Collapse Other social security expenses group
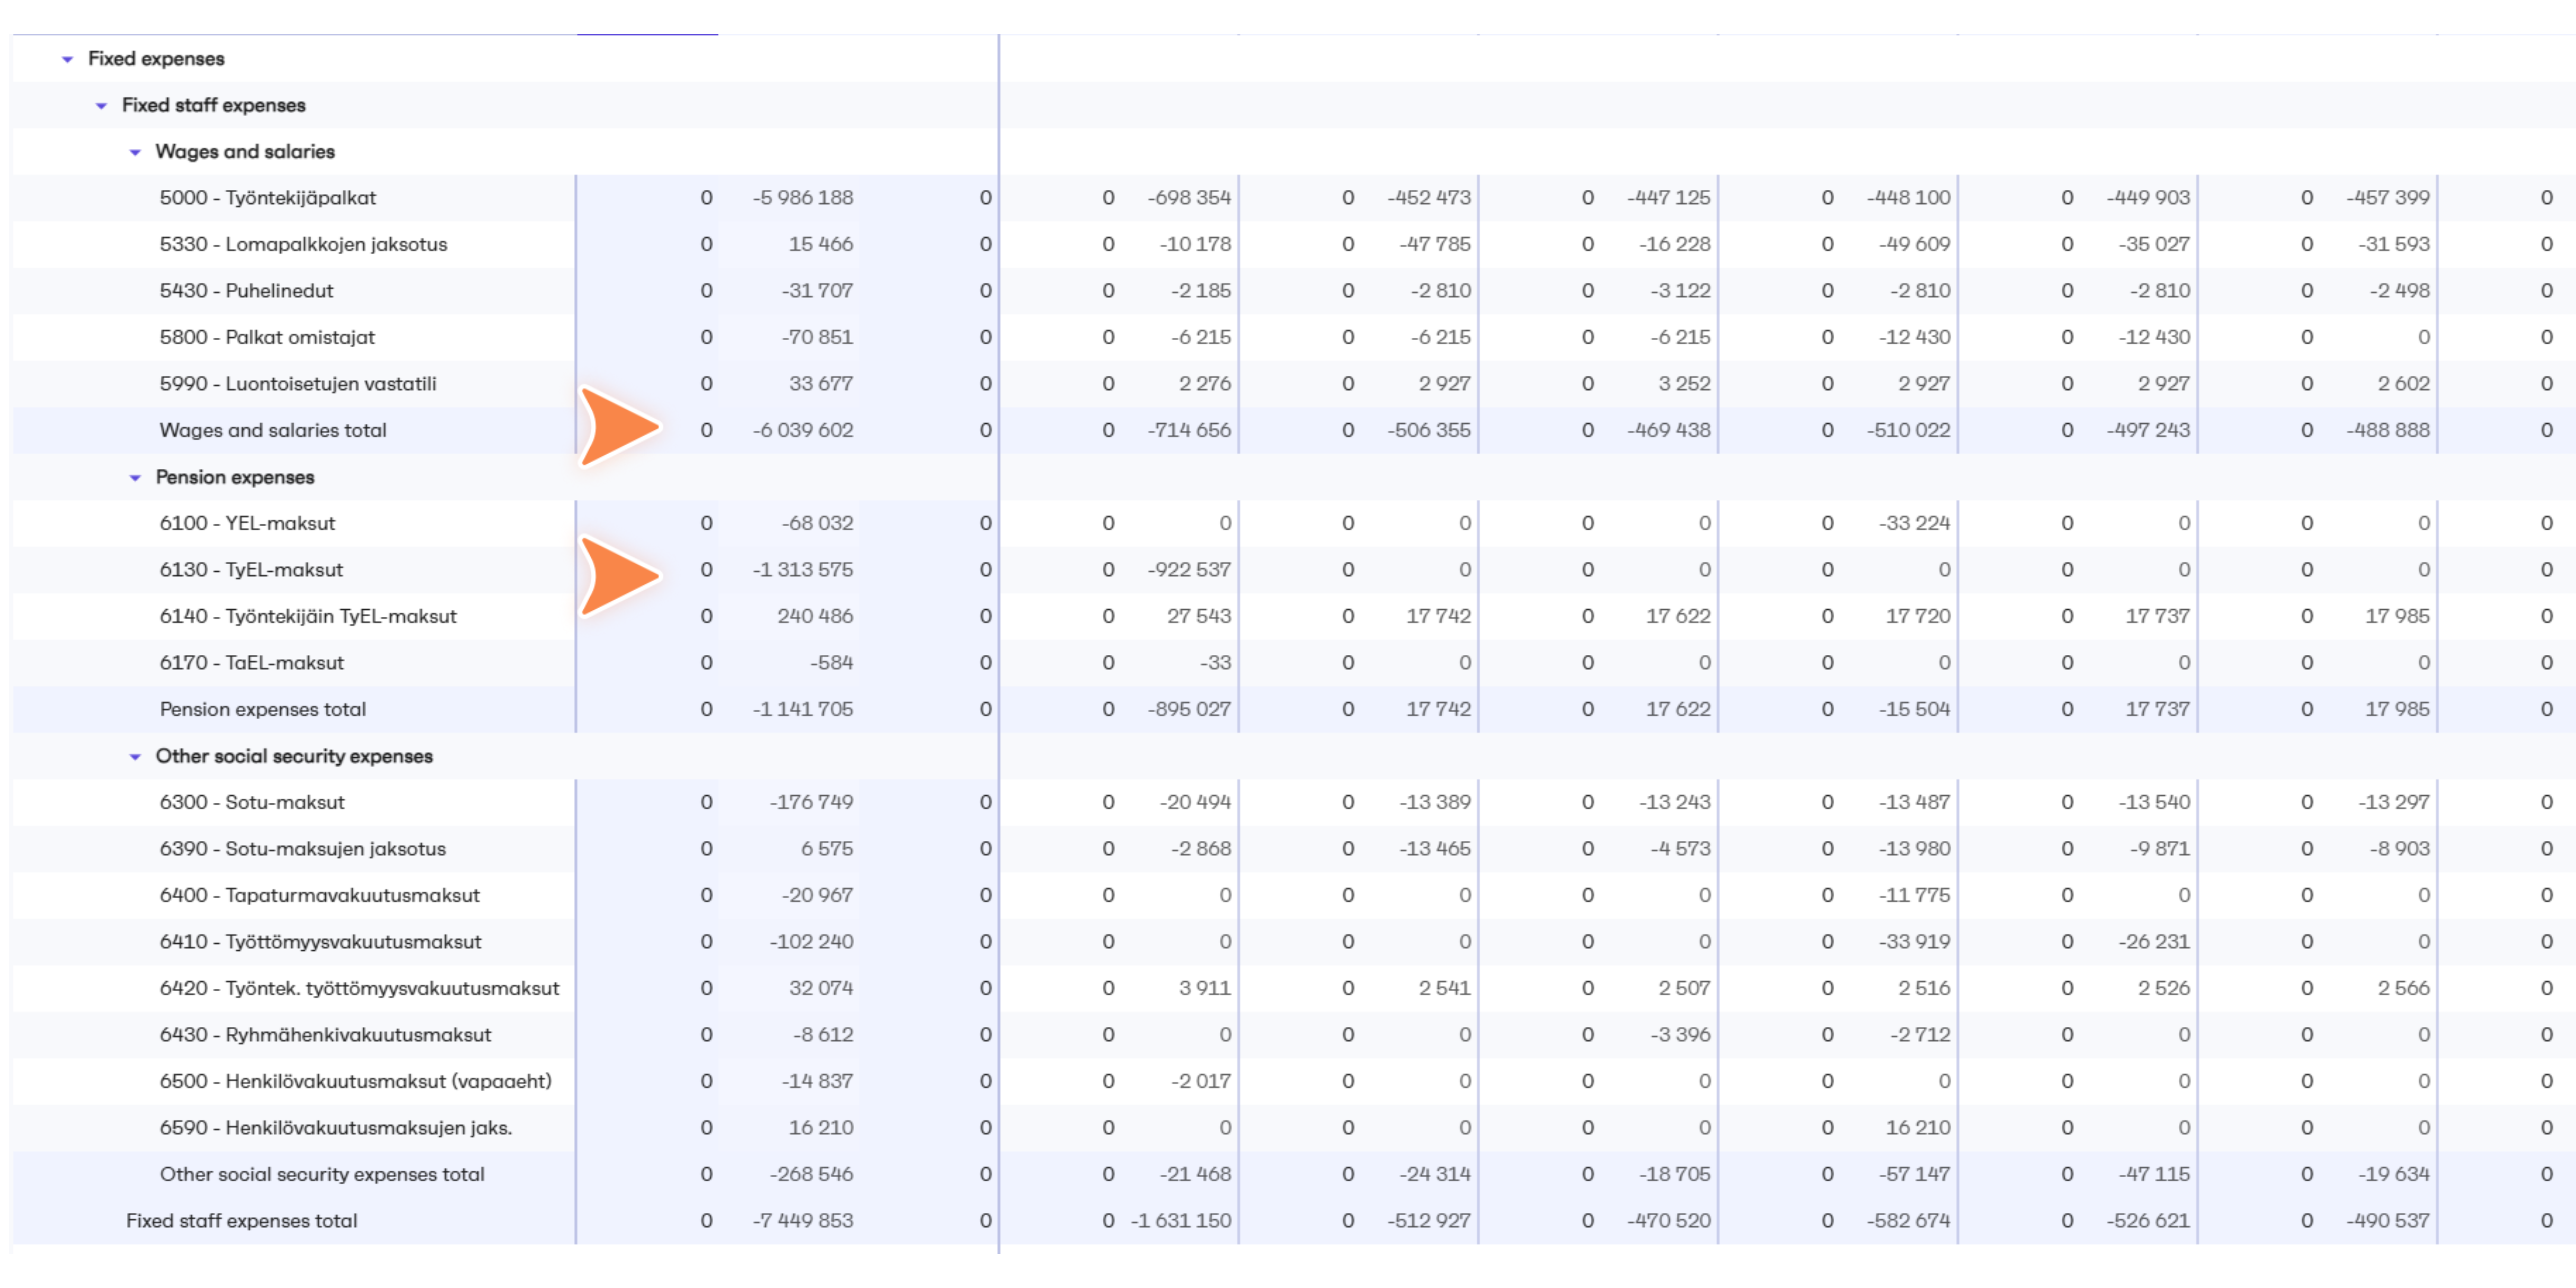 (x=135, y=757)
